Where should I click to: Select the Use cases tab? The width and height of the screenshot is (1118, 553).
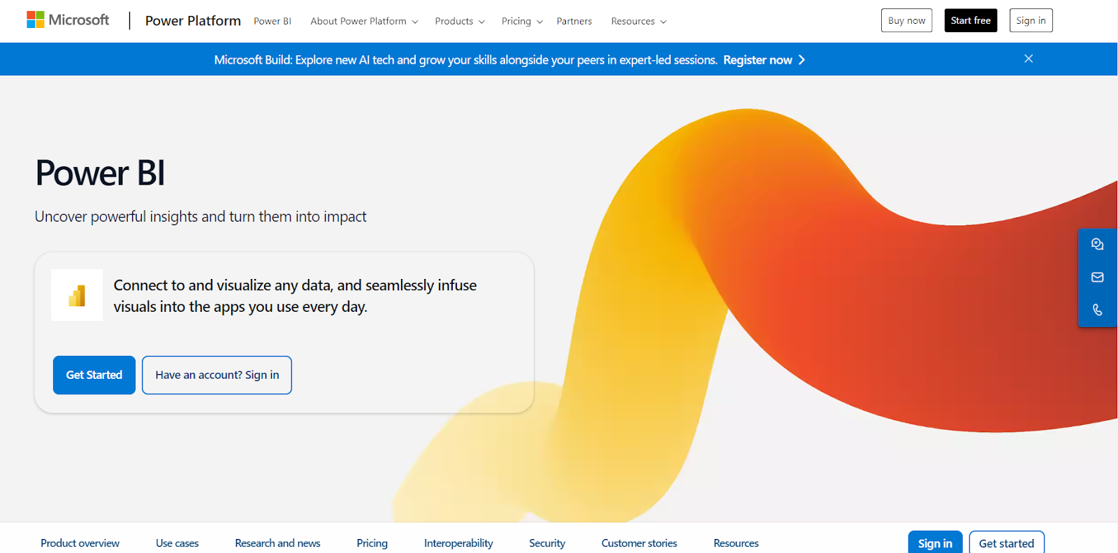[x=177, y=543]
